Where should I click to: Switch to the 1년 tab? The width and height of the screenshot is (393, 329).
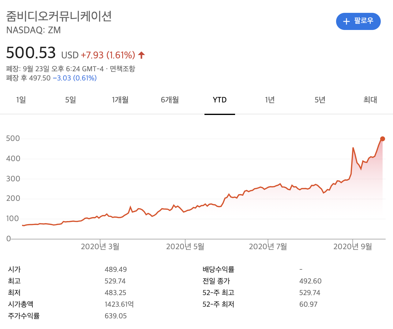[270, 100]
